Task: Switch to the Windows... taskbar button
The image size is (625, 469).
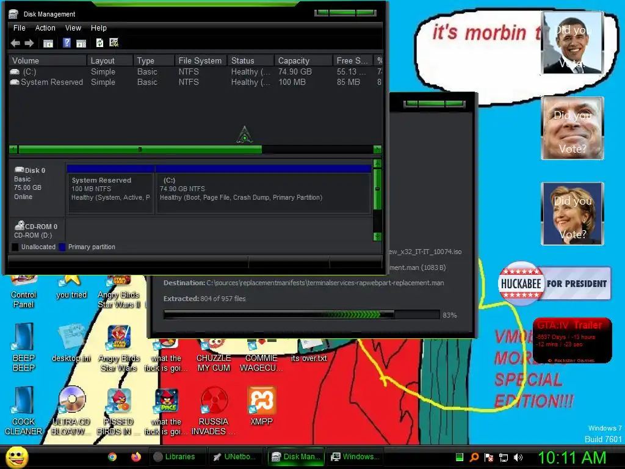Action: tap(355, 457)
